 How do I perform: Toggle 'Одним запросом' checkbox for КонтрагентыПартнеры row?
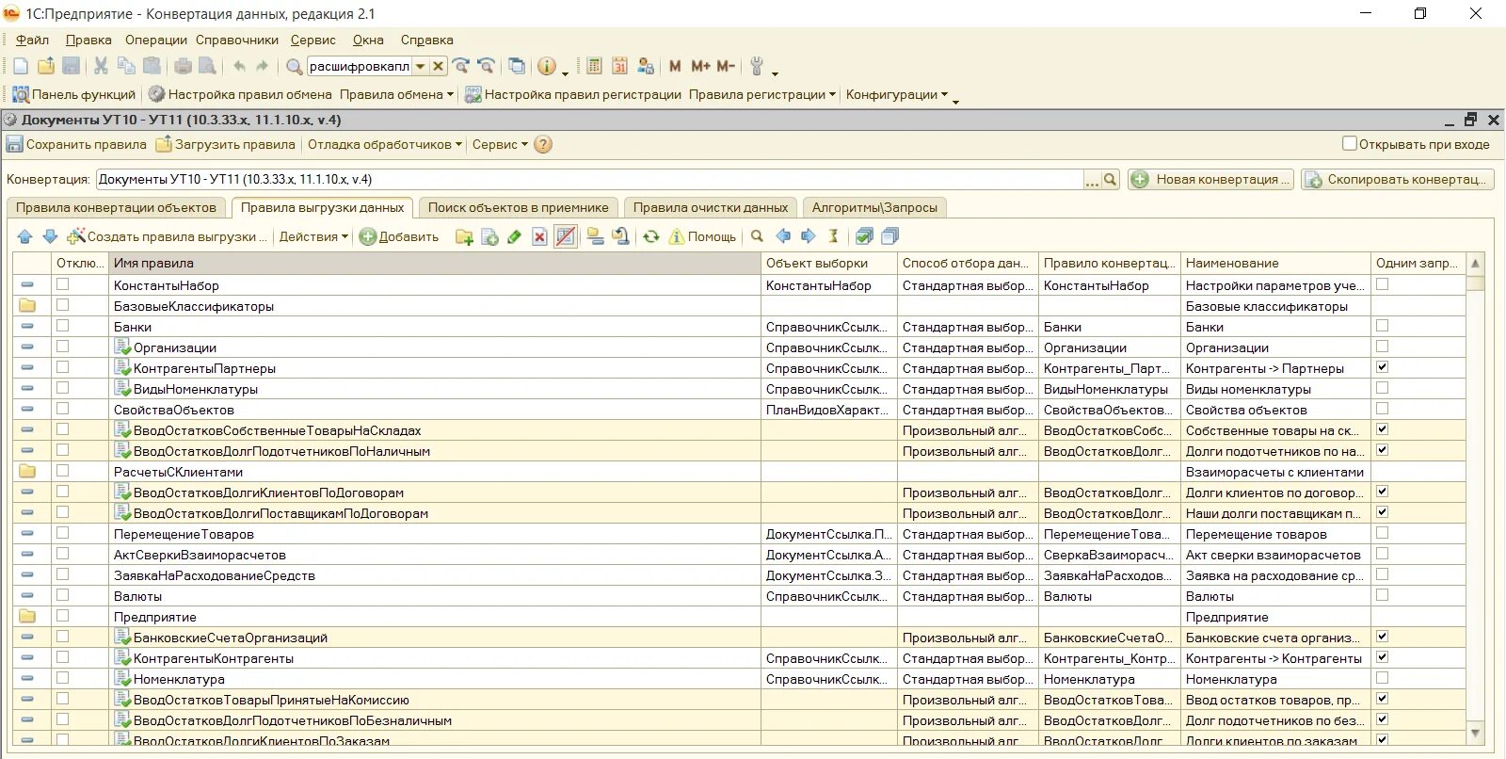tap(1382, 366)
